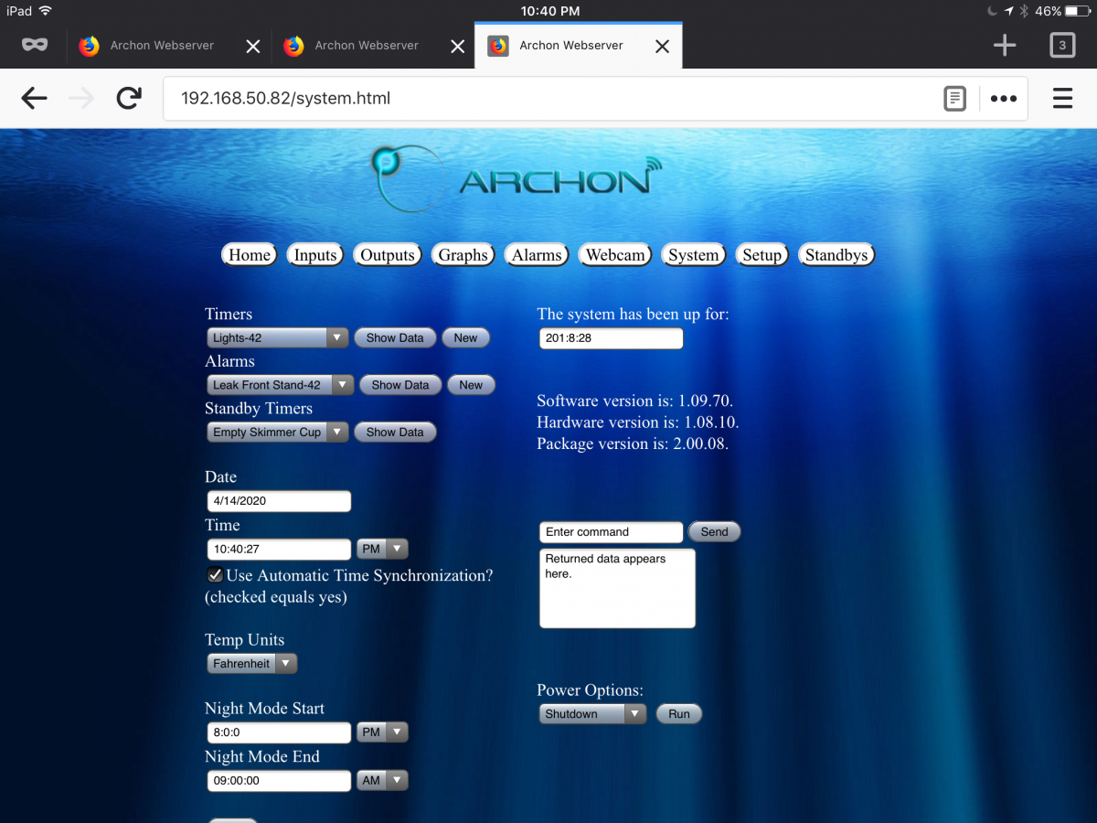
Task: Go to the Outputs page
Action: [x=388, y=255]
